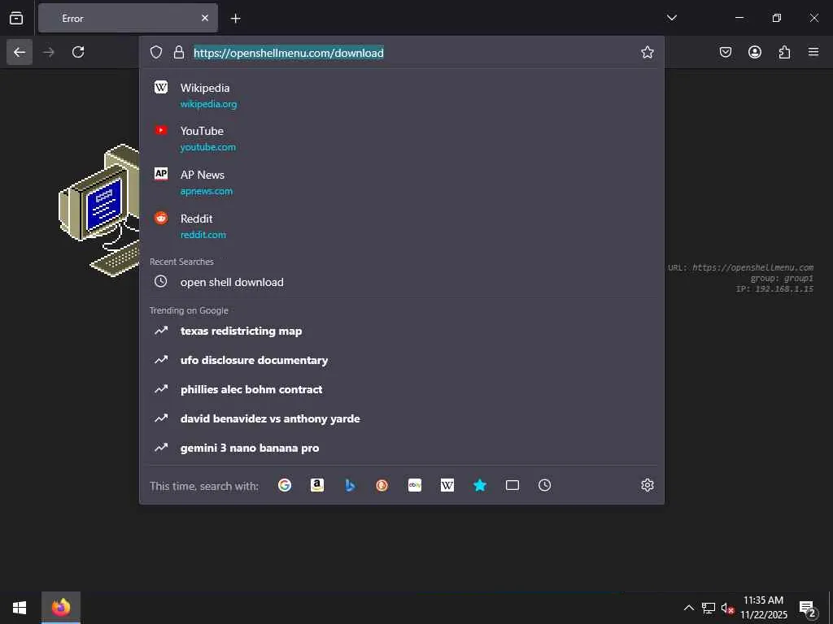
Task: Open the Extensions puzzle icon
Action: (784, 52)
